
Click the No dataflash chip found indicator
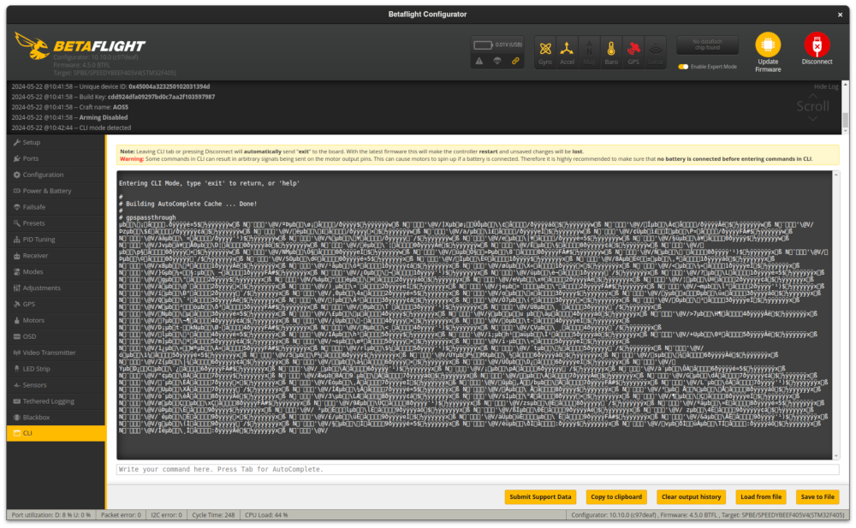pyautogui.click(x=707, y=44)
